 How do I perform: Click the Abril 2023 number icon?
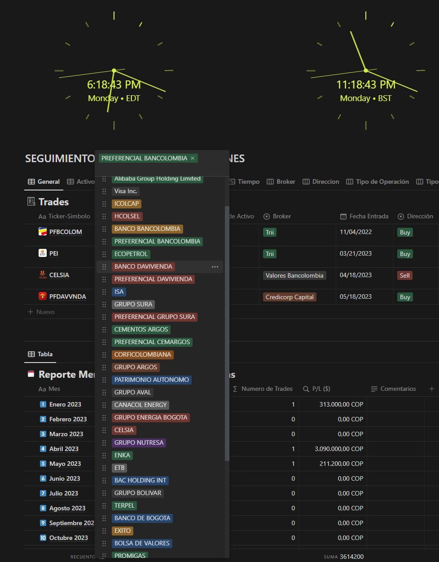tap(43, 449)
